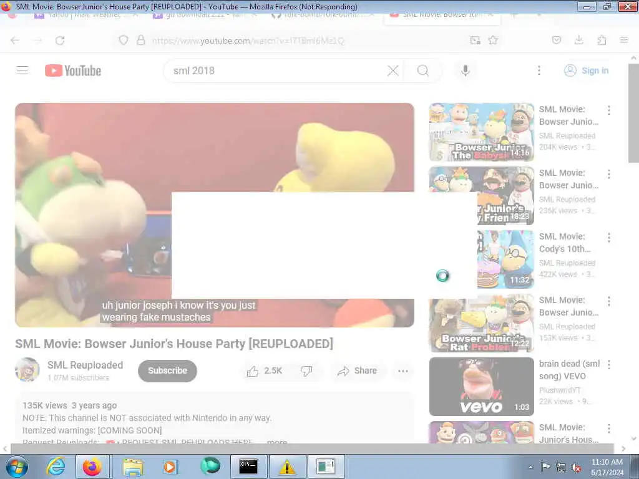Open the Command Prompt taskbar window
This screenshot has width=639, height=479.
[x=248, y=467]
